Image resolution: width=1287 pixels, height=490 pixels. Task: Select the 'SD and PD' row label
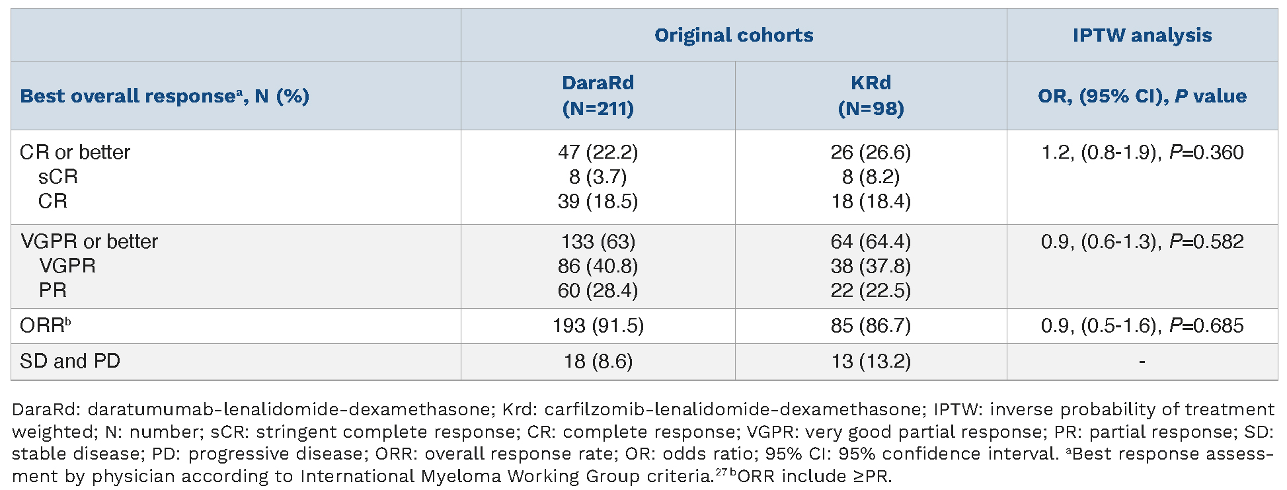(x=70, y=361)
